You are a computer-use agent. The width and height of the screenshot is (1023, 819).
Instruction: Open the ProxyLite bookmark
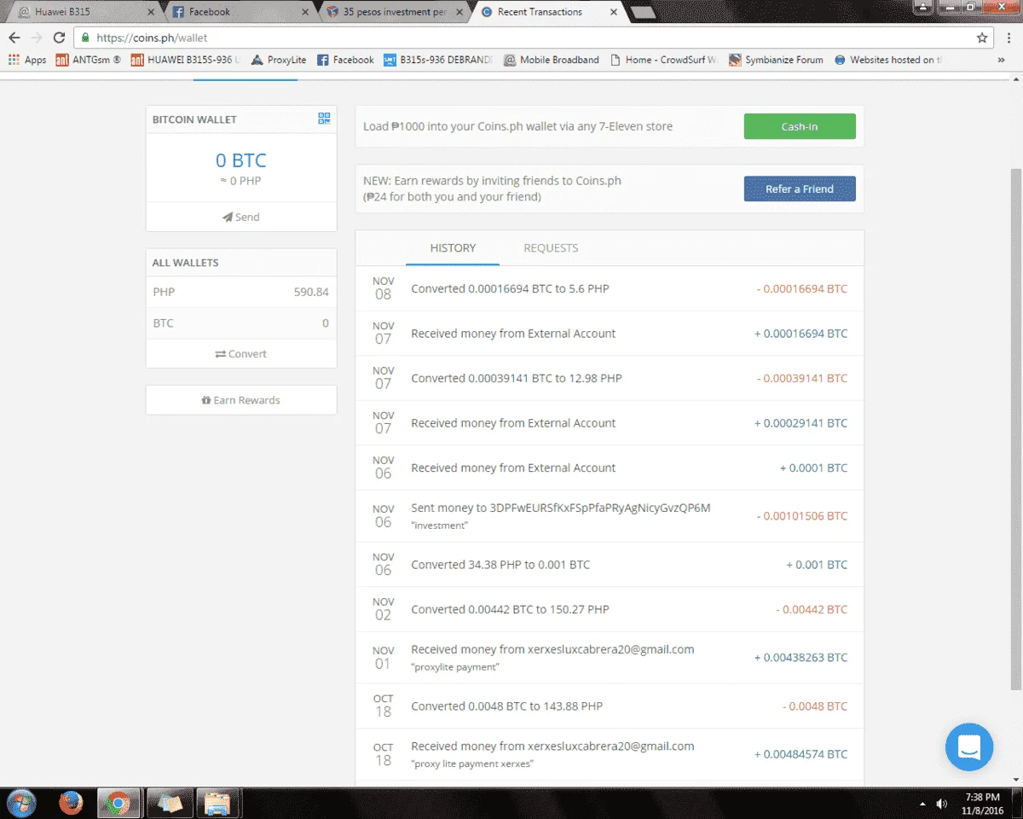pyautogui.click(x=279, y=60)
